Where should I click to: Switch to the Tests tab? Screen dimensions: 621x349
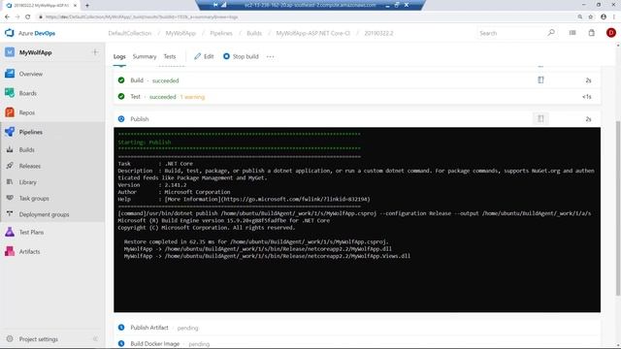170,56
